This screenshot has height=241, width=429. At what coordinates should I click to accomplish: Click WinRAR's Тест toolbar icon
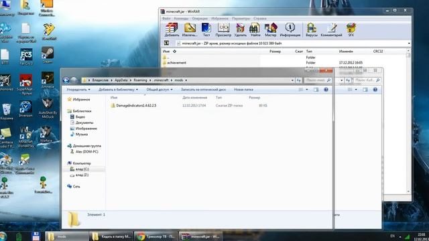(206, 29)
